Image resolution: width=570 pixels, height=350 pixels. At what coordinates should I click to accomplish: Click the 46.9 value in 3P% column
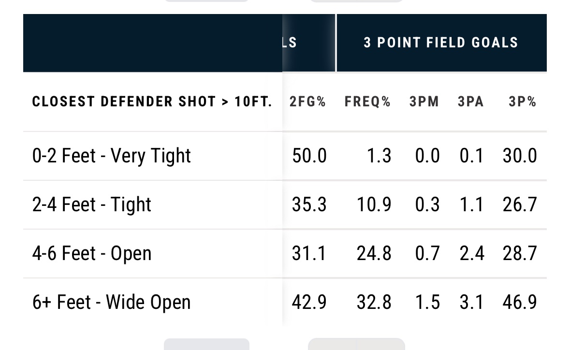click(x=520, y=302)
